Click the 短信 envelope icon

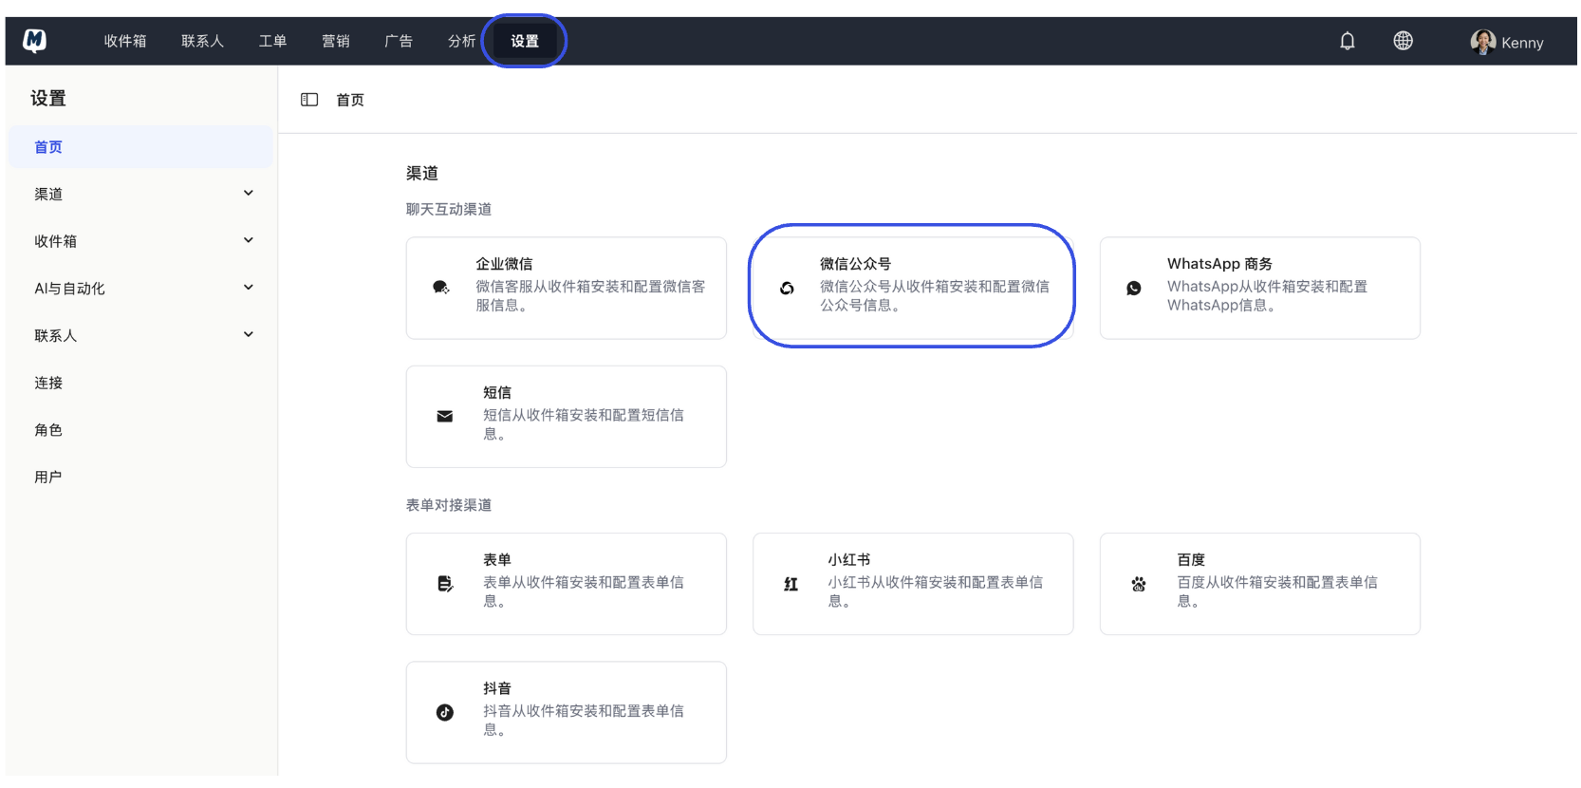pos(444,417)
